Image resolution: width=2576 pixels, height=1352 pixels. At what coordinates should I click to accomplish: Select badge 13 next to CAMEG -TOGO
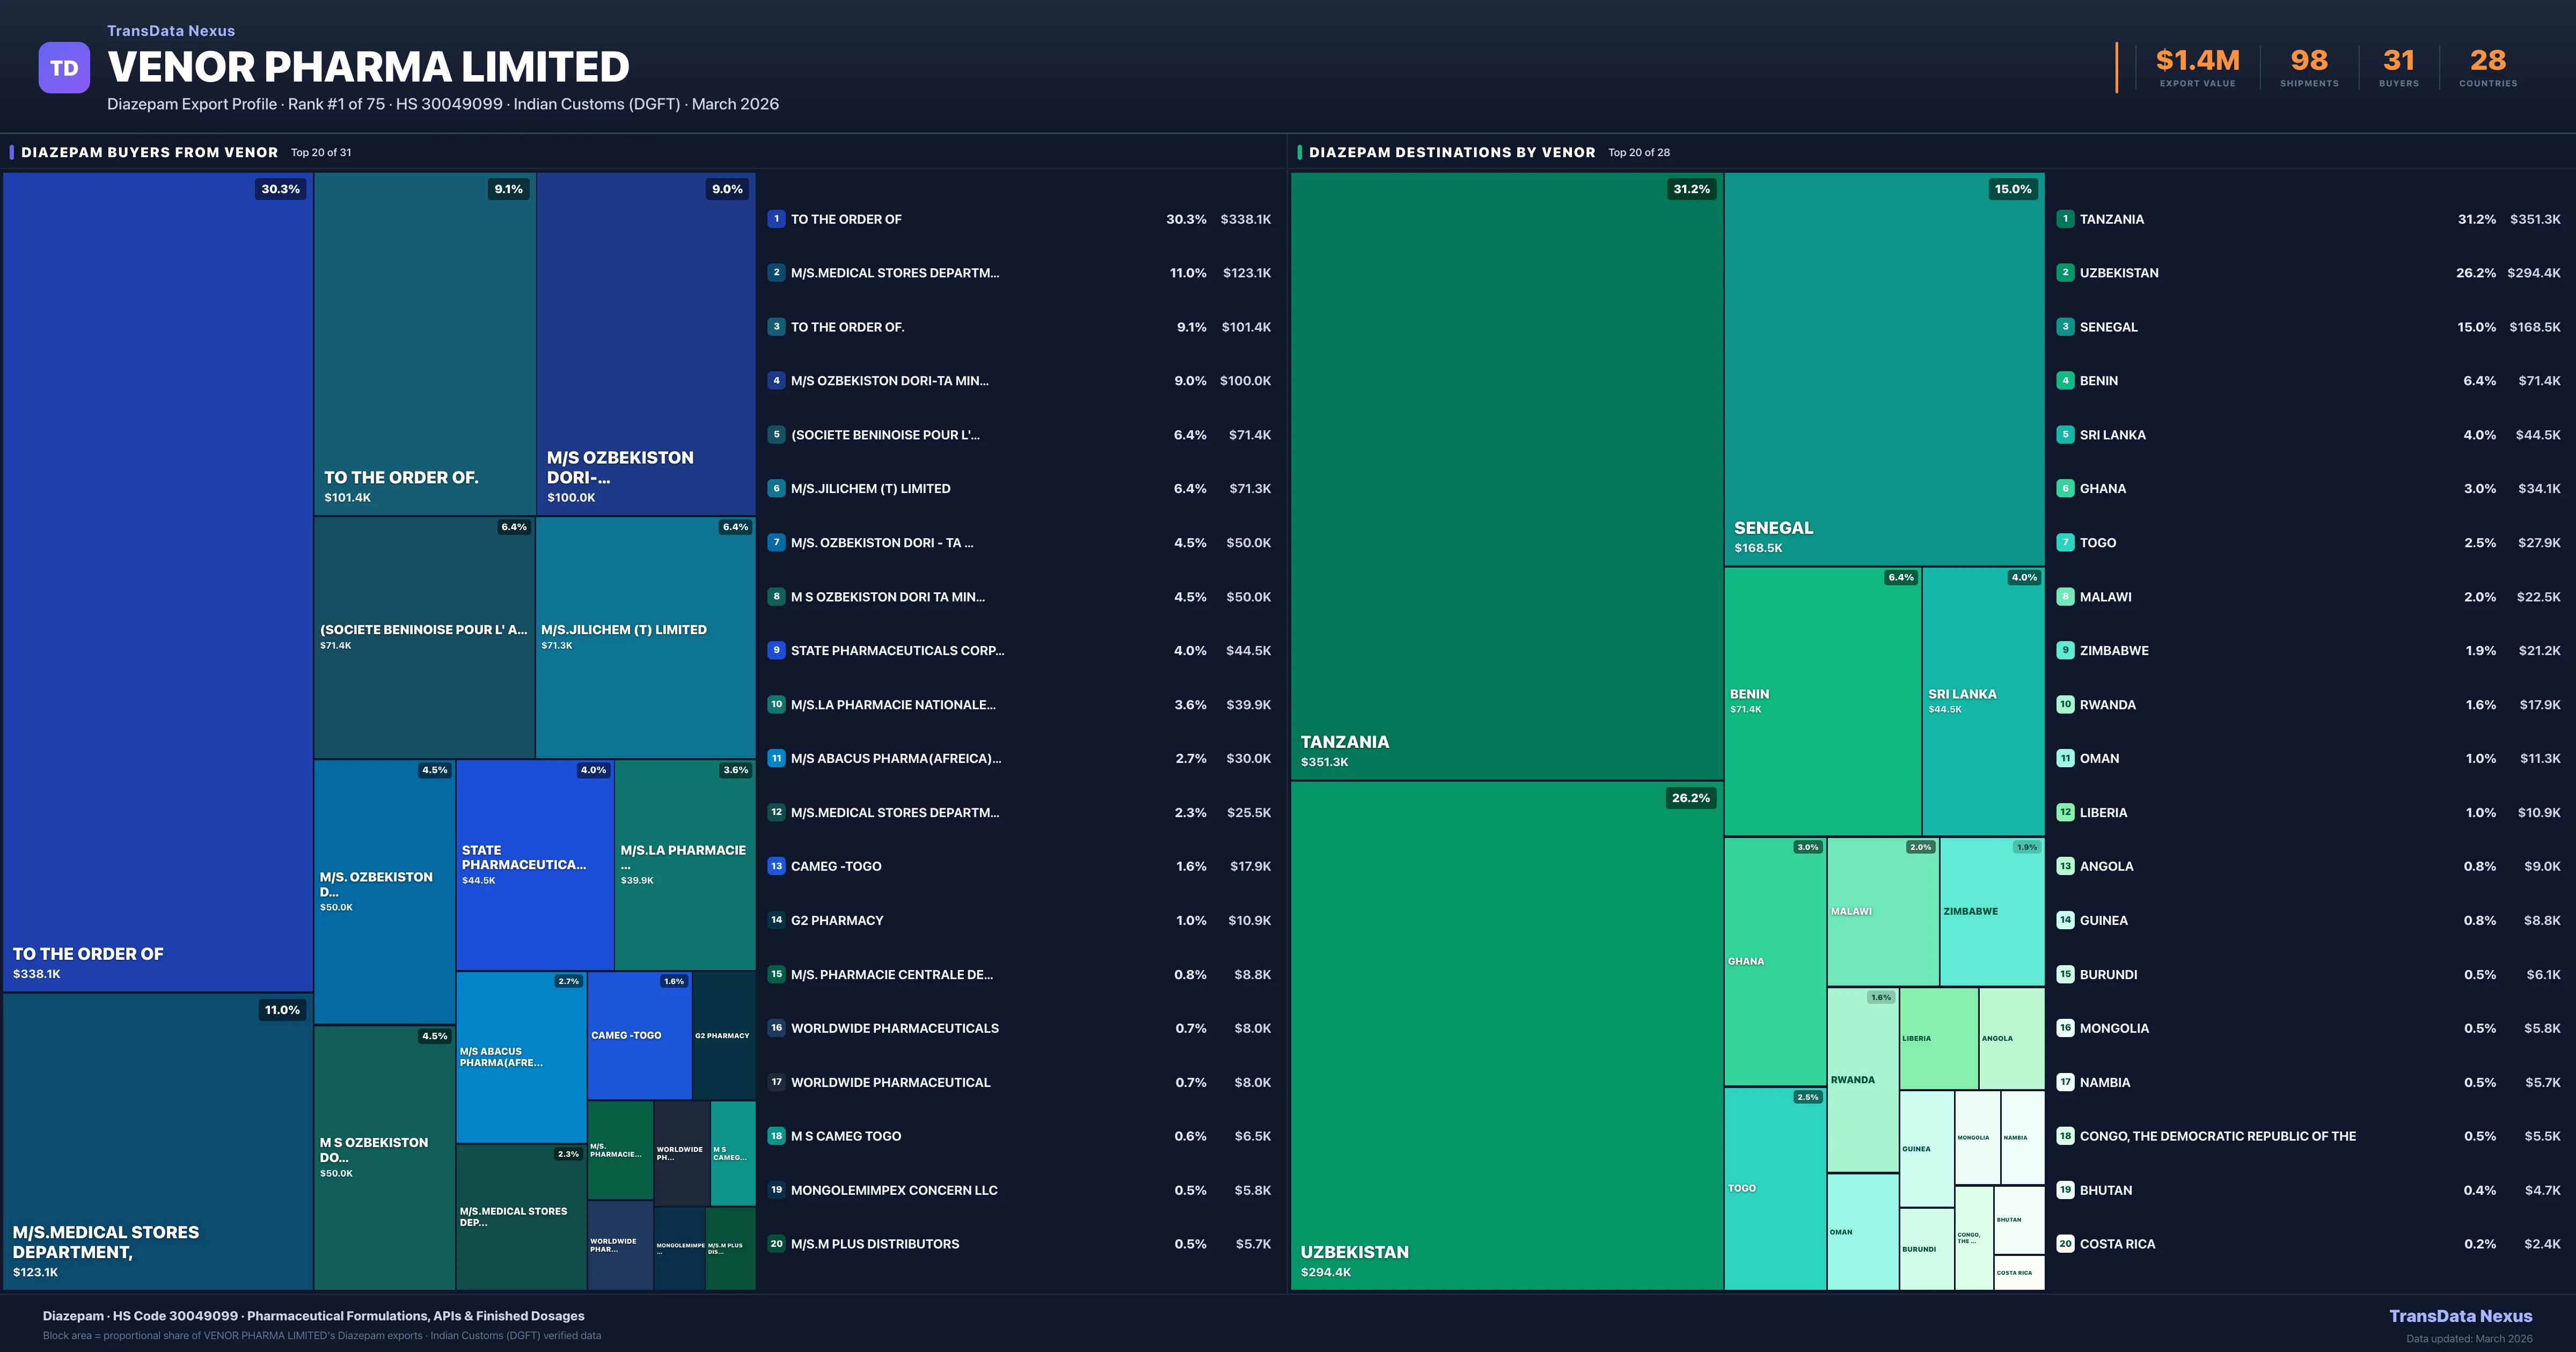pos(776,865)
